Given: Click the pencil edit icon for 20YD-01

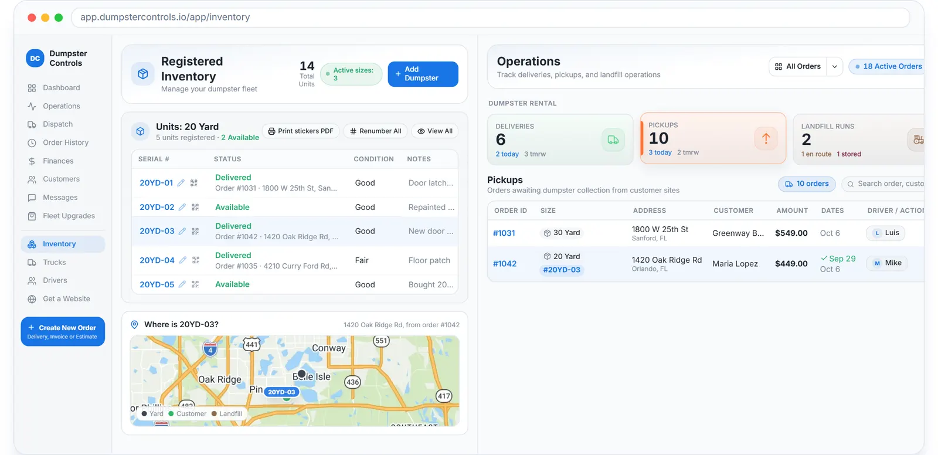Looking at the screenshot, I should point(181,183).
